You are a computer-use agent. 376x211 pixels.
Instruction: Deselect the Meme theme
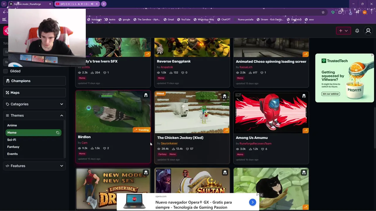[x=33, y=133]
